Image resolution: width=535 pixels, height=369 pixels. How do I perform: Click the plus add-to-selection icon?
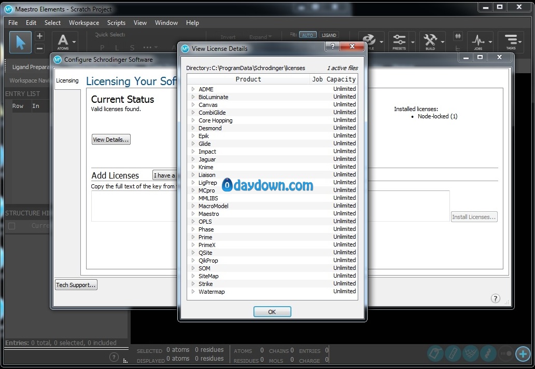[x=39, y=36]
